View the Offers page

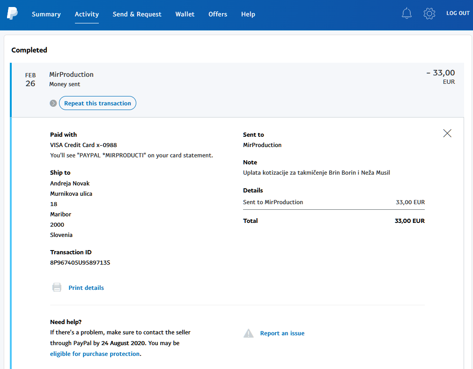[218, 14]
